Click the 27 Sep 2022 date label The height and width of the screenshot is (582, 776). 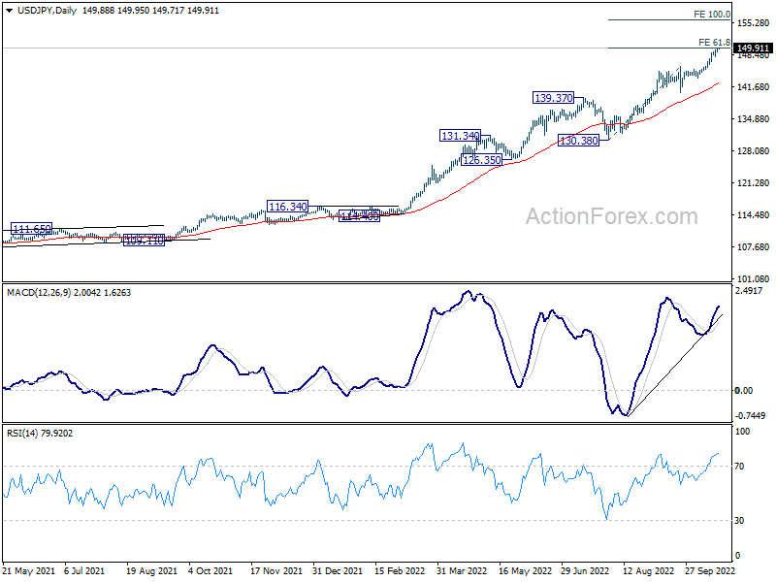pos(710,571)
